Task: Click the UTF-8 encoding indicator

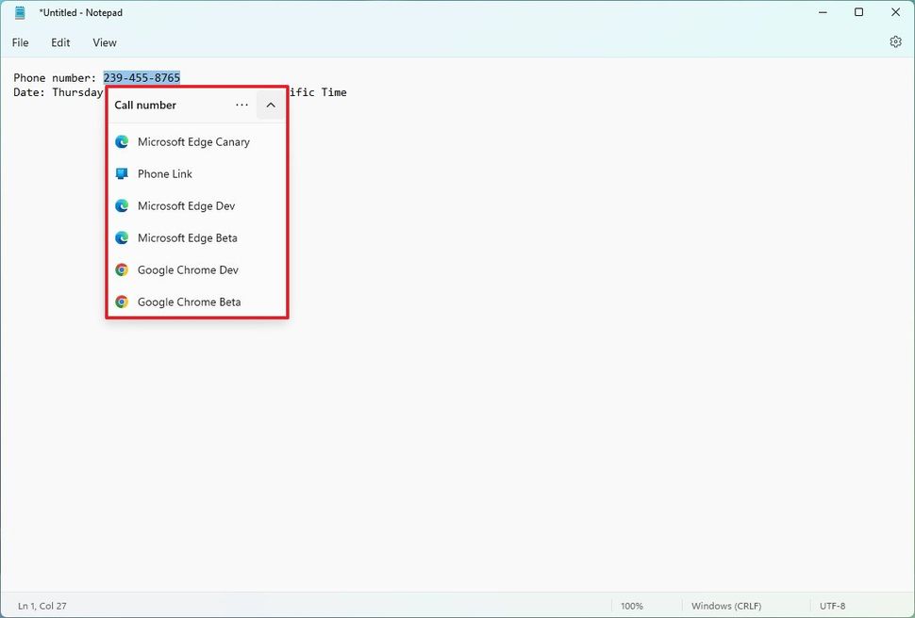Action: tap(833, 606)
